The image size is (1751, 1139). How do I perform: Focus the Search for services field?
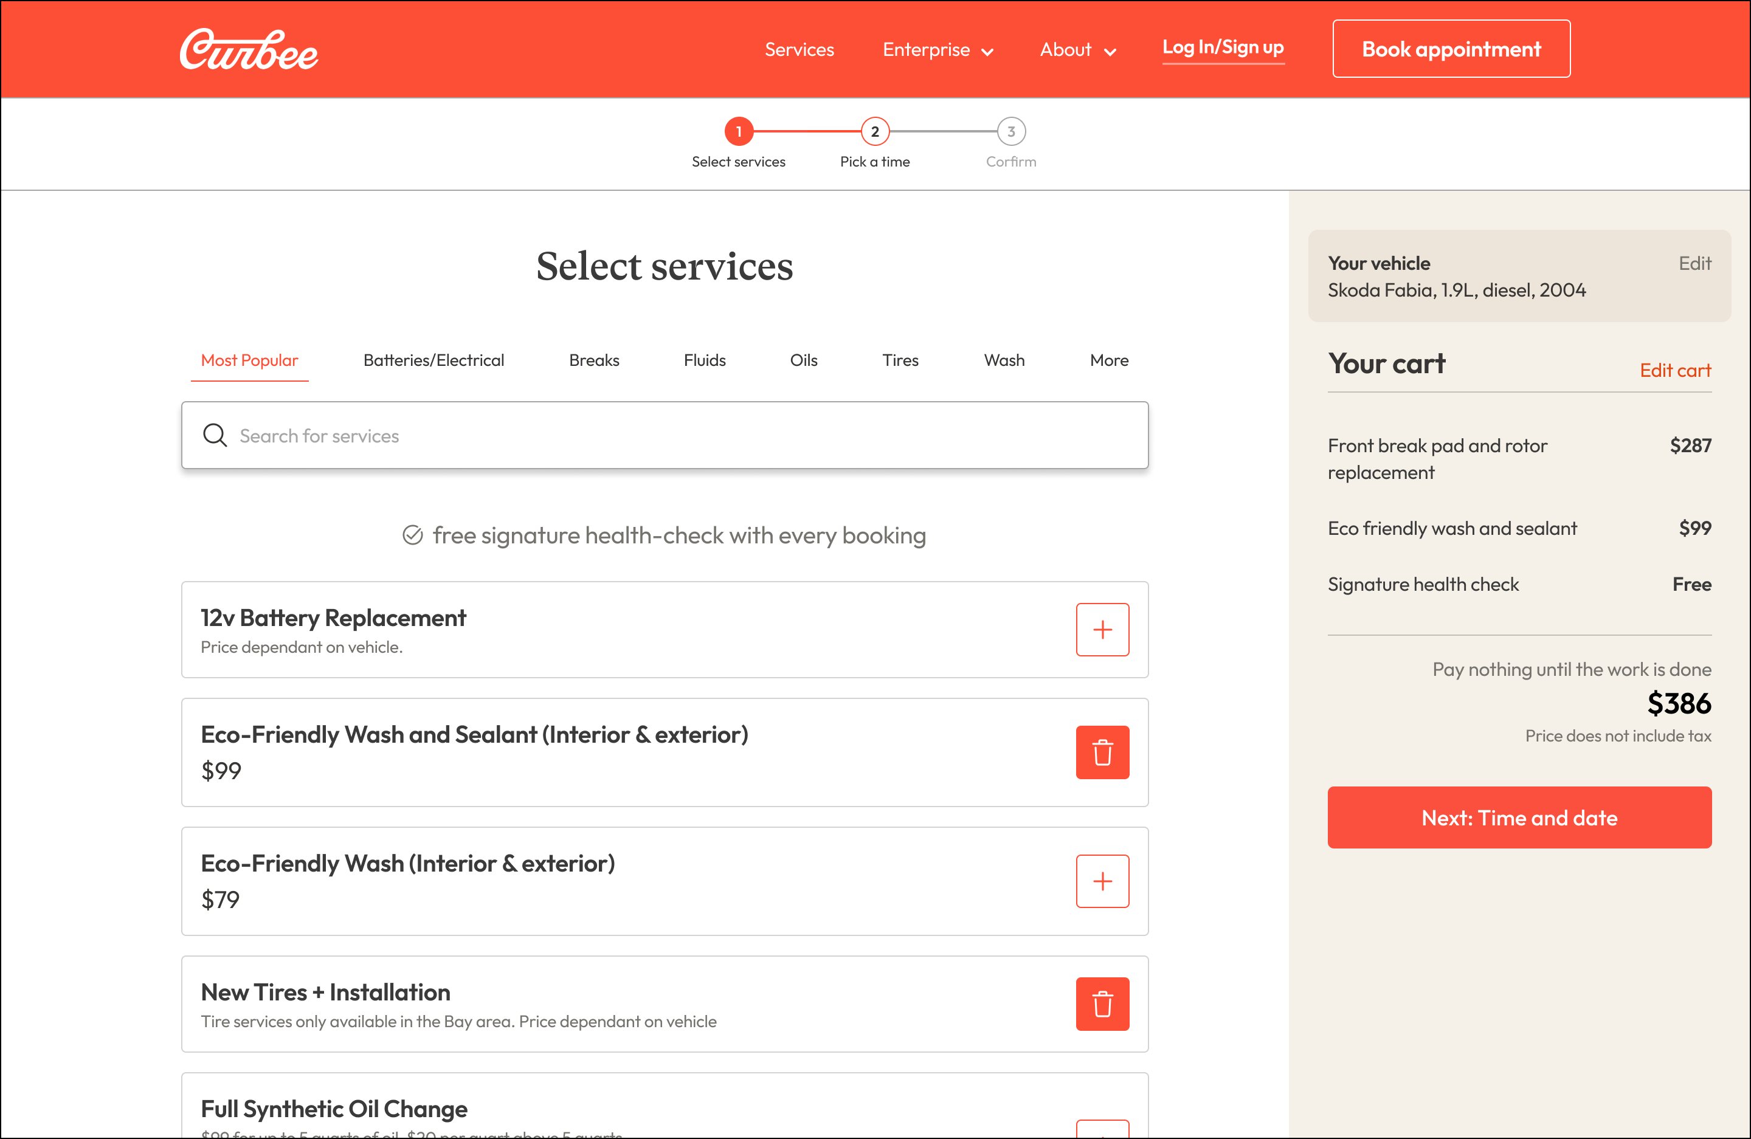(x=665, y=435)
